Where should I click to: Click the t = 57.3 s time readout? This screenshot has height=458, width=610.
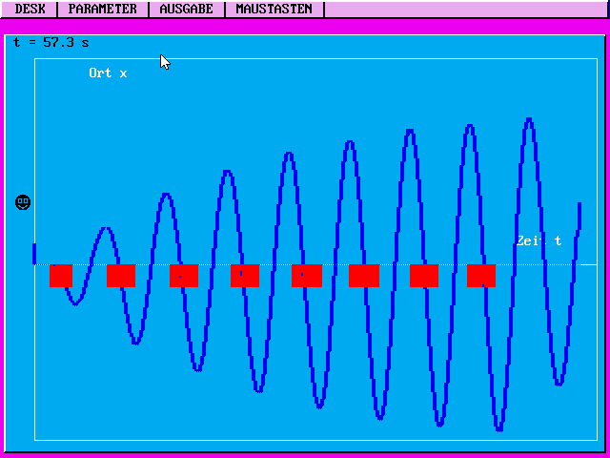click(x=51, y=42)
